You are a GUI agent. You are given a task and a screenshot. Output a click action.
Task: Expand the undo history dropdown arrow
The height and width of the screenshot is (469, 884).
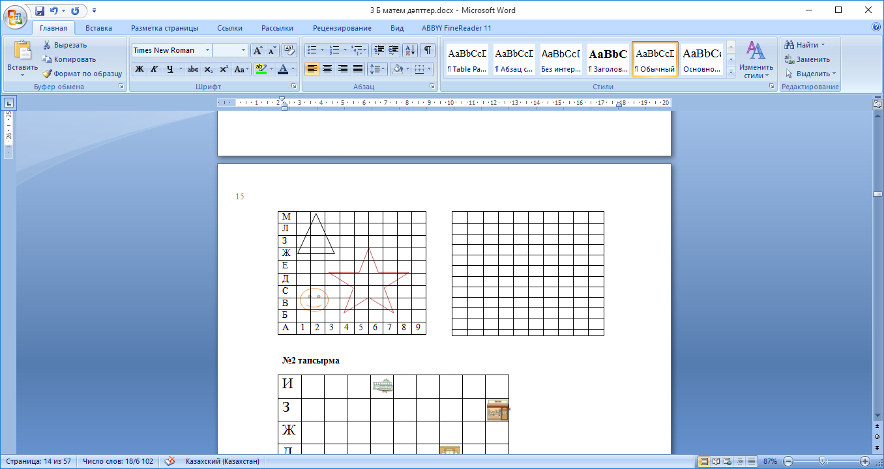64,11
